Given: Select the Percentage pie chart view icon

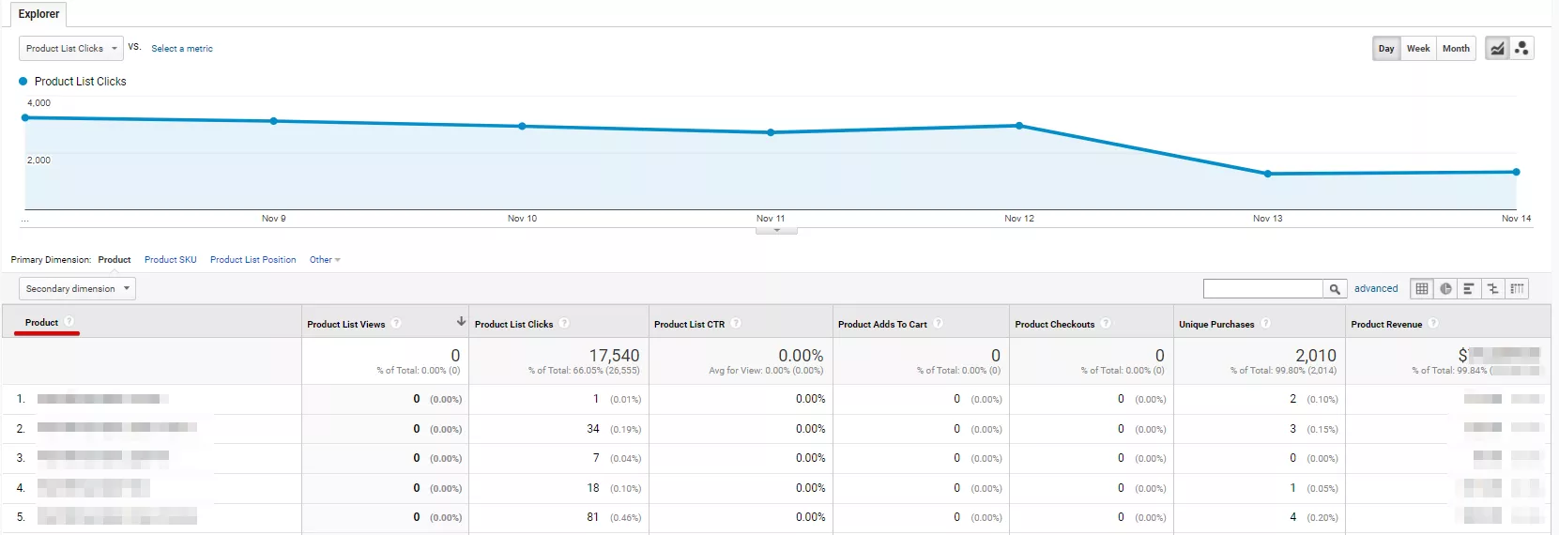Looking at the screenshot, I should [1446, 289].
